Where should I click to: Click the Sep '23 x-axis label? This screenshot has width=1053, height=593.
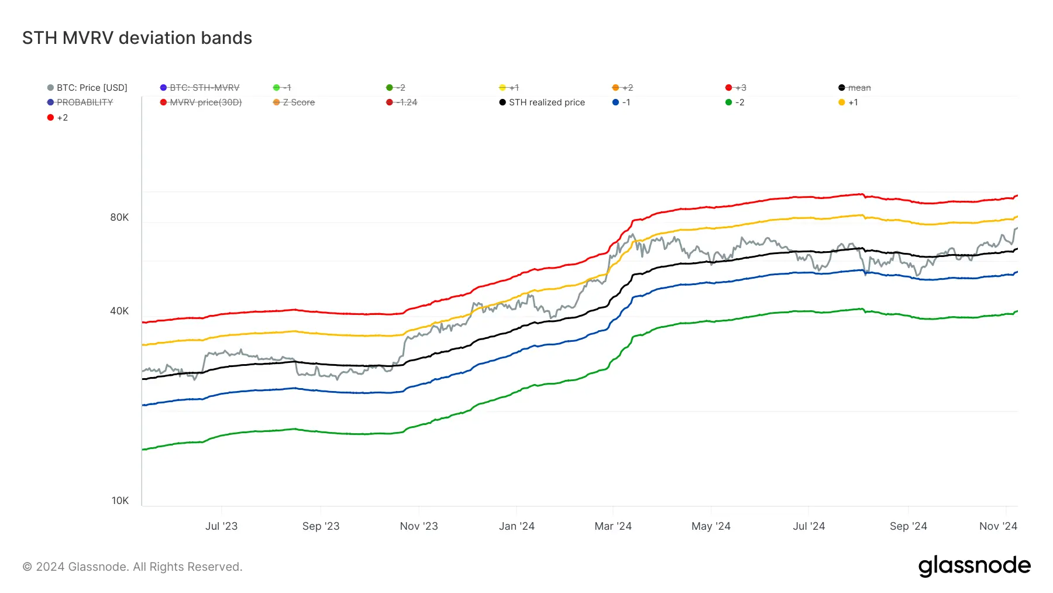pyautogui.click(x=321, y=526)
